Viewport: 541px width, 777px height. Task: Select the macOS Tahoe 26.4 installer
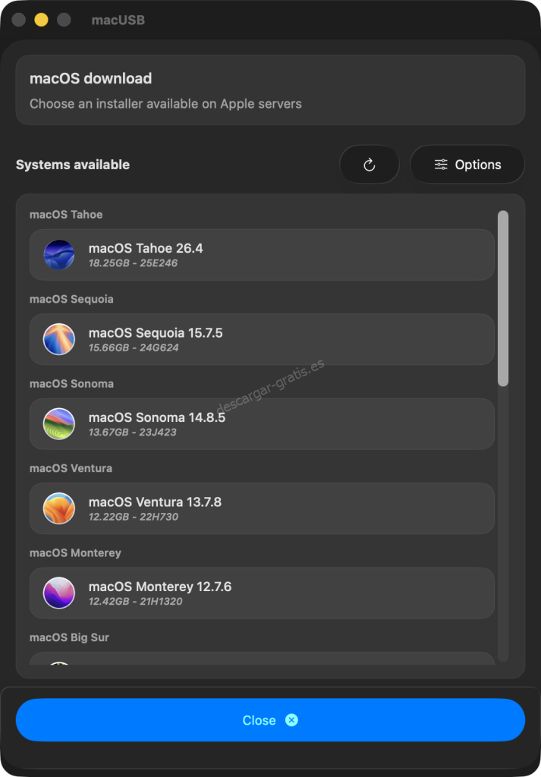tap(262, 255)
